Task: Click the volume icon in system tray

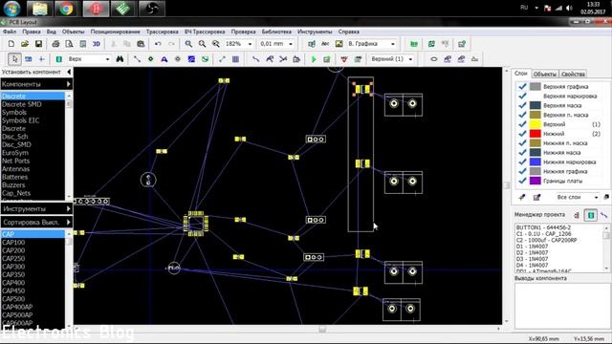Action: pyautogui.click(x=570, y=8)
